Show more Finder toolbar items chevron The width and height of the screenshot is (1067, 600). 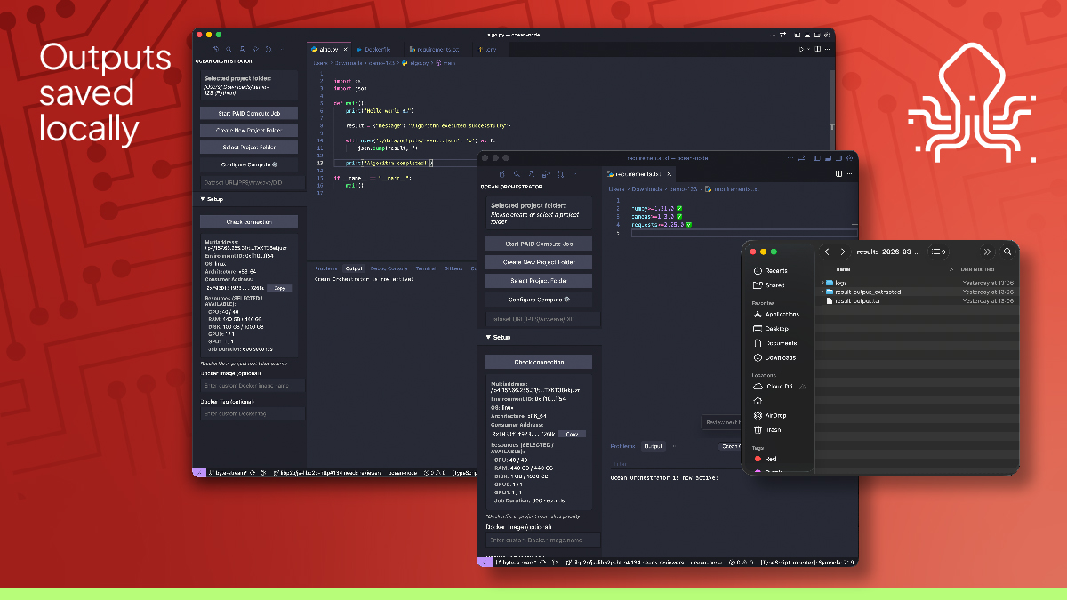pos(987,252)
